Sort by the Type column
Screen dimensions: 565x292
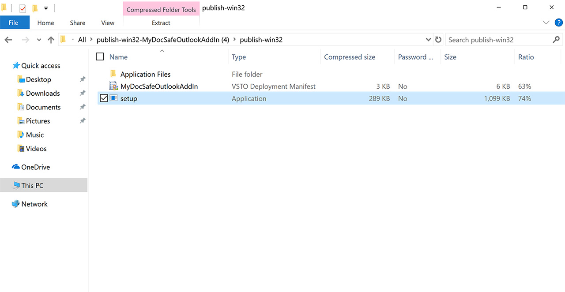click(x=239, y=57)
